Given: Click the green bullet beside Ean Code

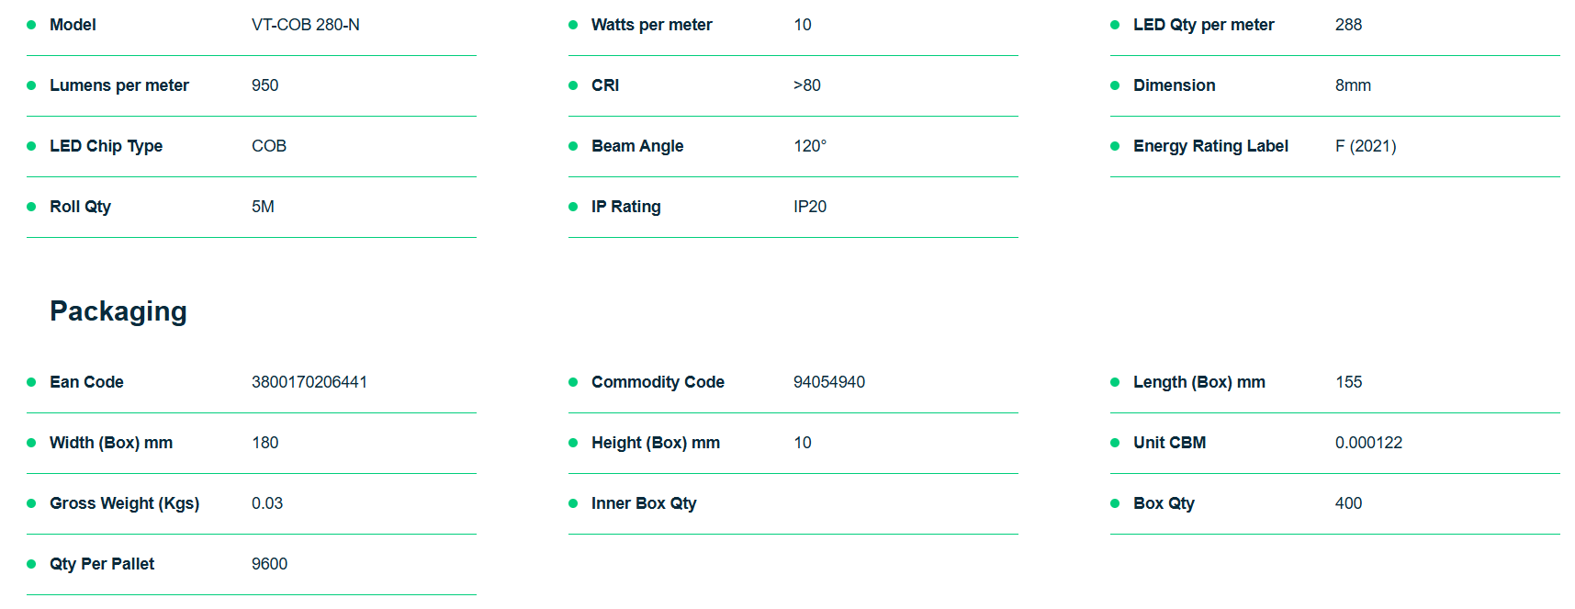Looking at the screenshot, I should click(31, 382).
